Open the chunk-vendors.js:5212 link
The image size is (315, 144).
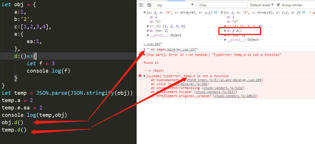(224, 88)
